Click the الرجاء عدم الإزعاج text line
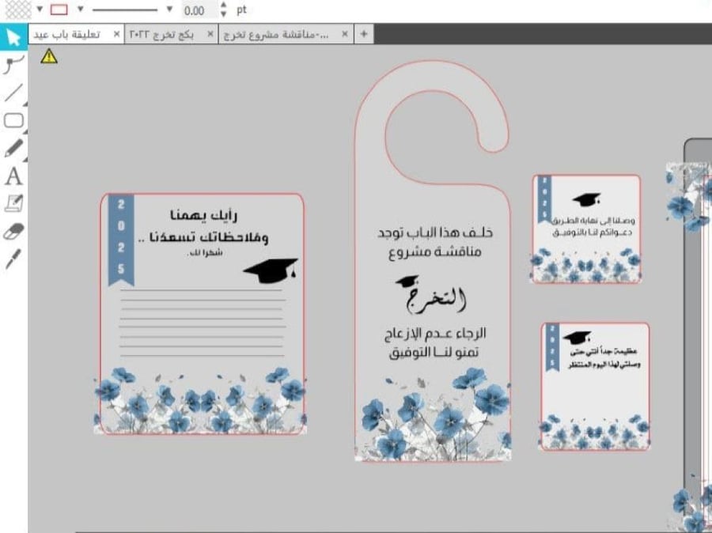 (435, 334)
